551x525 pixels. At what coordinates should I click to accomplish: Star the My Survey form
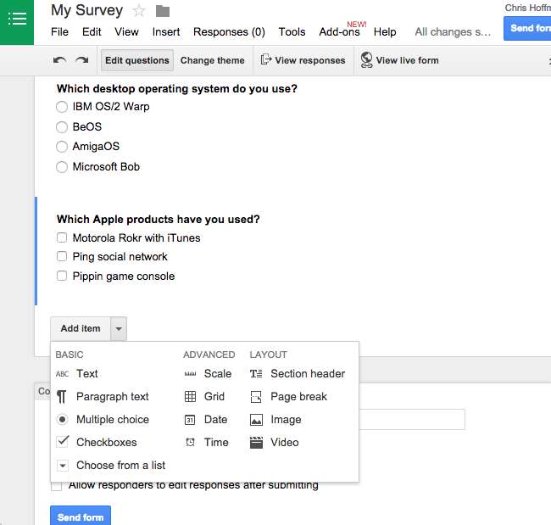pyautogui.click(x=139, y=11)
